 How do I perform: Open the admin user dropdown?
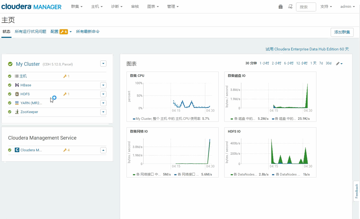click(x=347, y=6)
